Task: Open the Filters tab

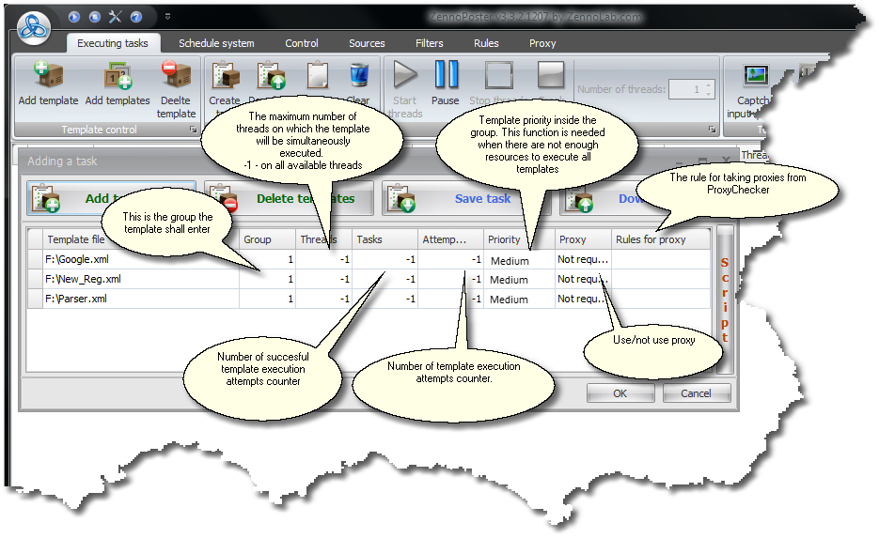Action: [x=429, y=43]
